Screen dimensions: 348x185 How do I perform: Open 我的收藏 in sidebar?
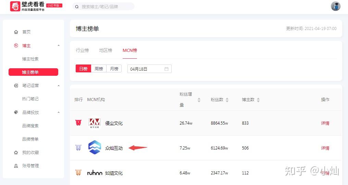(x=30, y=153)
